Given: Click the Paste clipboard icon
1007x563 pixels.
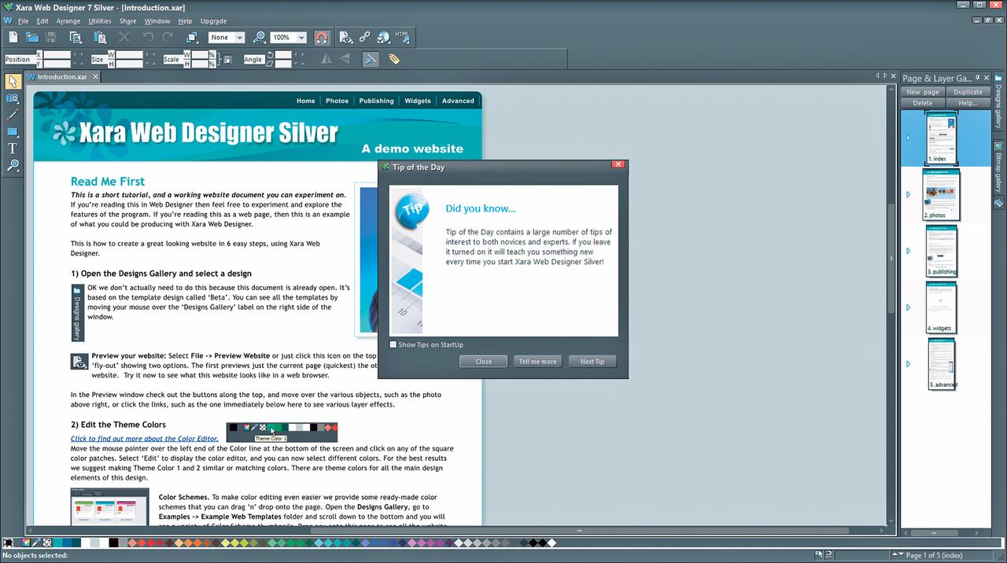Looking at the screenshot, I should (x=100, y=37).
